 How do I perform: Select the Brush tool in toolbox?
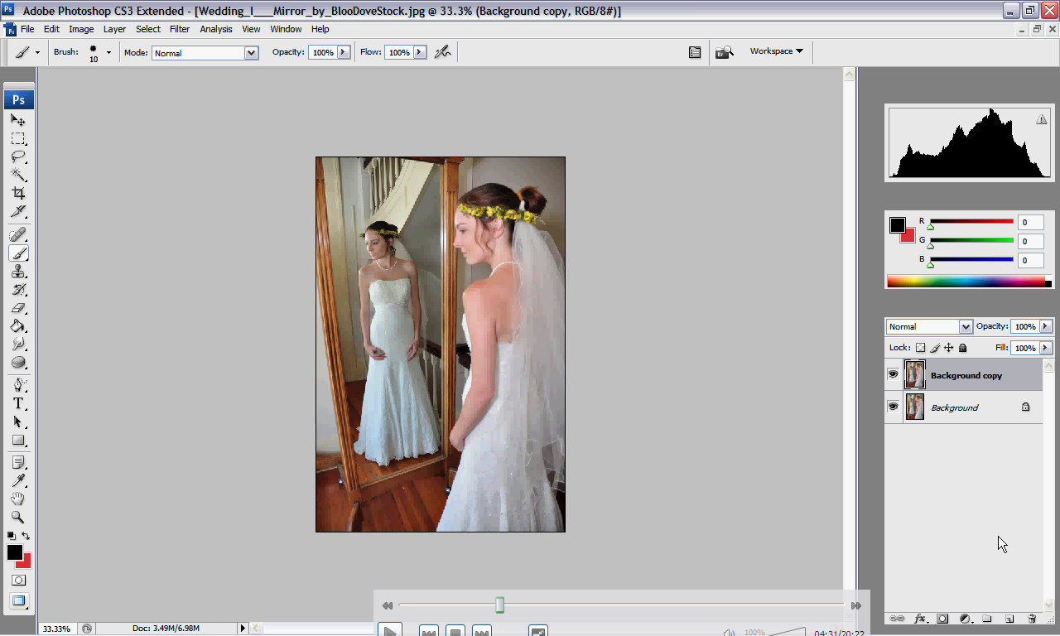pos(18,253)
